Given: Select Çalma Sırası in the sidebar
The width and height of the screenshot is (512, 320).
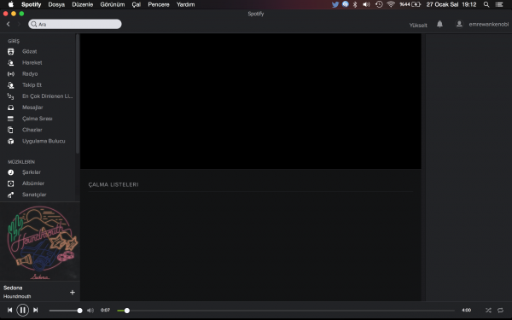Looking at the screenshot, I should pos(38,119).
